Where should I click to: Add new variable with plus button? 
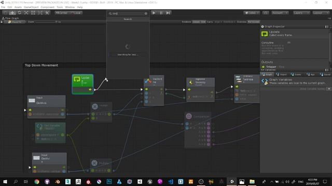click(329, 89)
